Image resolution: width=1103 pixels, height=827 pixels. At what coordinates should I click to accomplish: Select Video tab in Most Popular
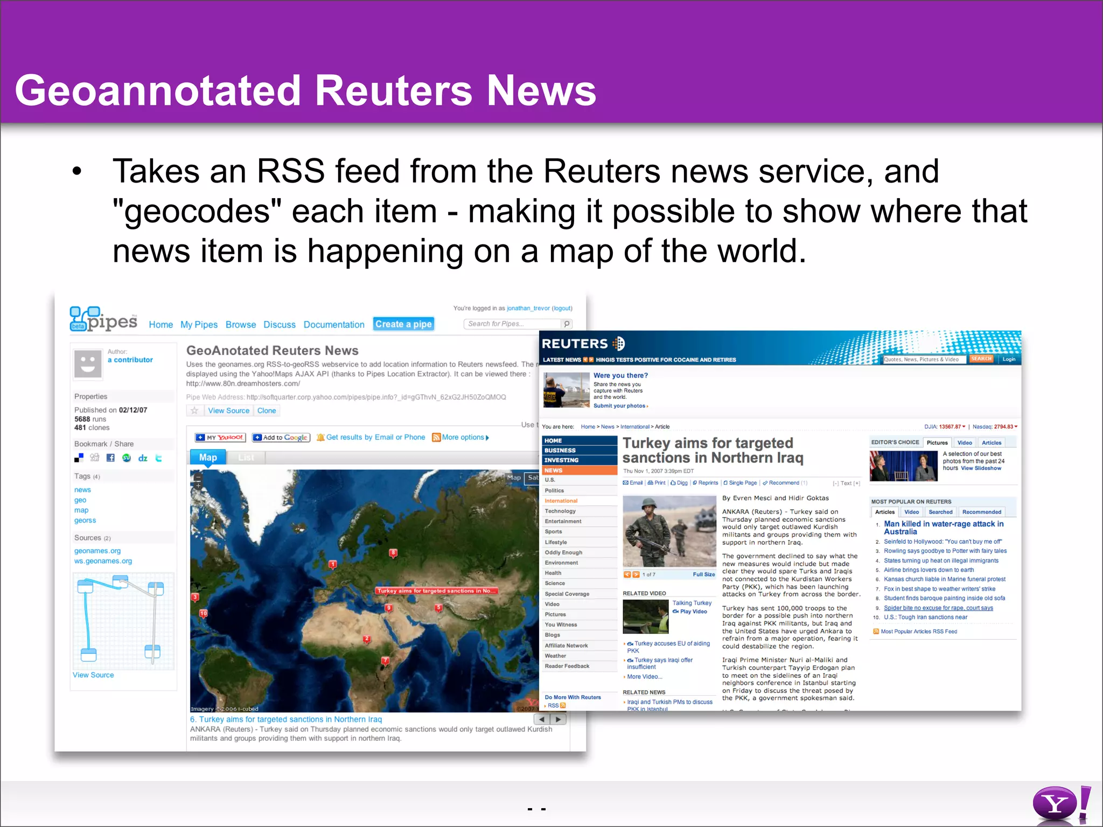coord(911,512)
